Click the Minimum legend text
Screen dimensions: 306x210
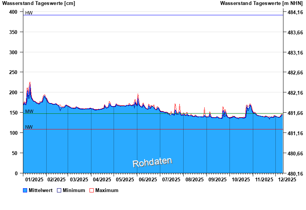click(x=74, y=190)
